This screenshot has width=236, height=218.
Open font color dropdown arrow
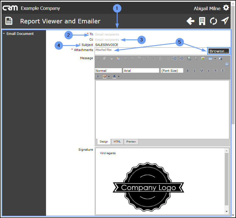[x=119, y=76]
